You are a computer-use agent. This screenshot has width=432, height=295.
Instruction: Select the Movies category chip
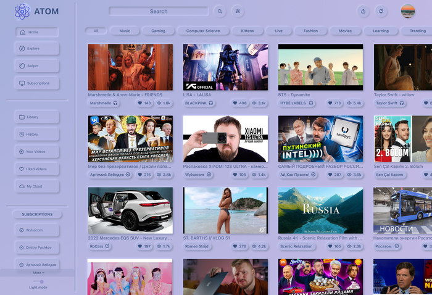click(x=345, y=31)
